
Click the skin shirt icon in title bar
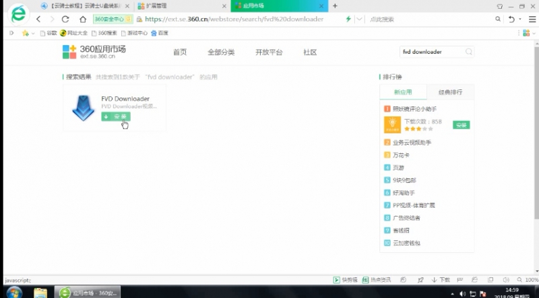(x=500, y=6)
